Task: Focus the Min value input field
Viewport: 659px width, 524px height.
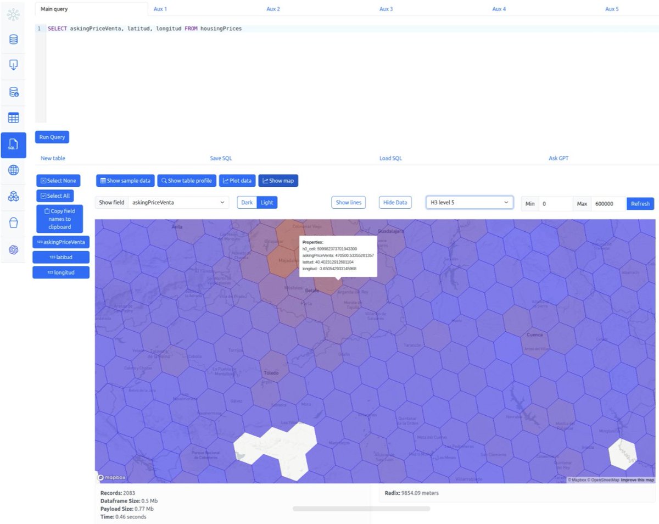Action: 555,204
